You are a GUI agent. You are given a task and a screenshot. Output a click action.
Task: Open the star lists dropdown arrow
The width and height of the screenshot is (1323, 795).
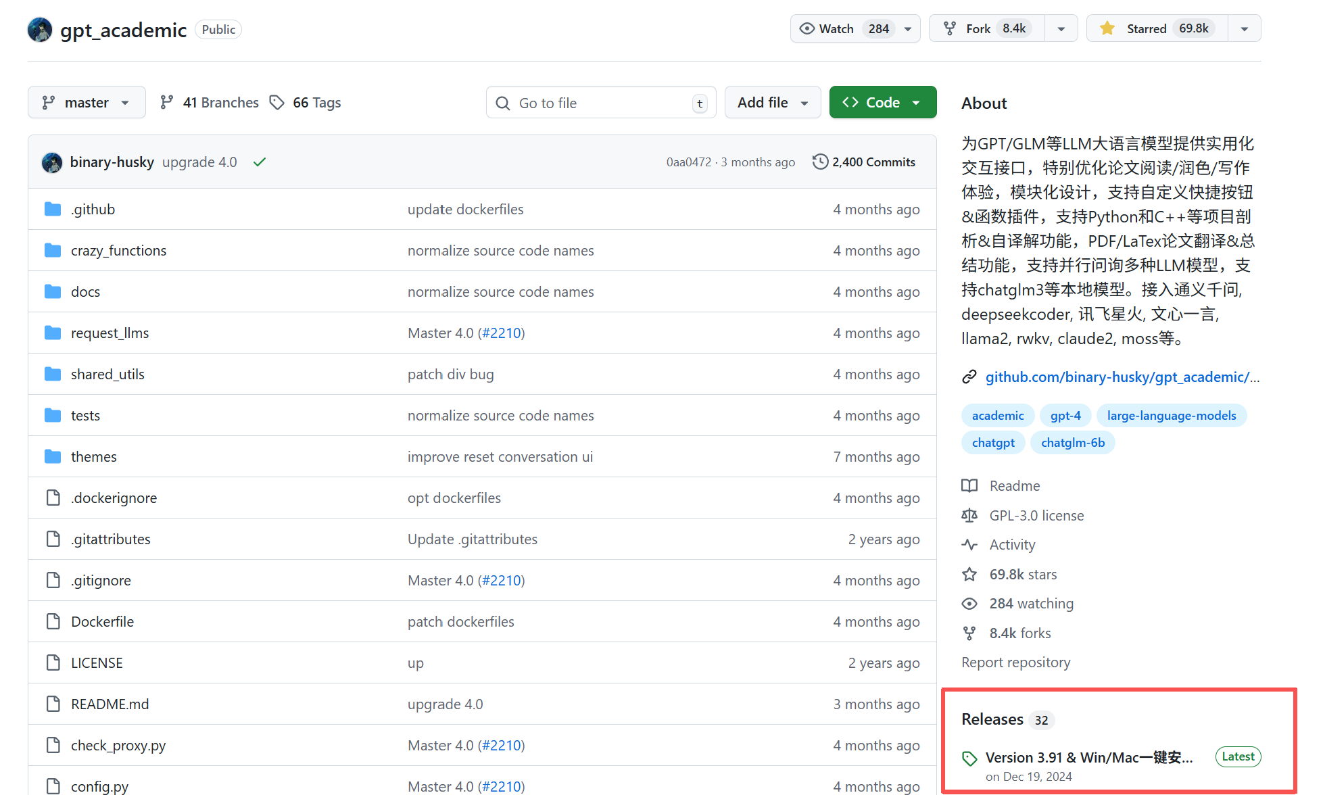[x=1244, y=29]
